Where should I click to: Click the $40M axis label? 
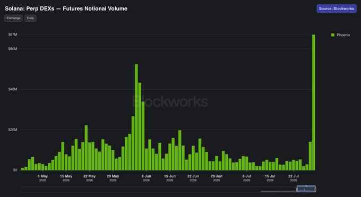13,89
